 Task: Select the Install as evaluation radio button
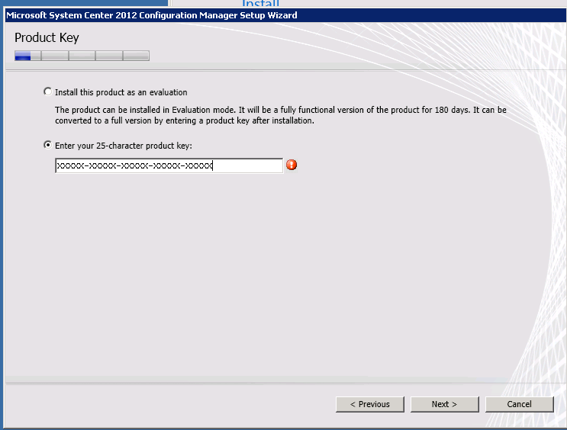(x=48, y=91)
